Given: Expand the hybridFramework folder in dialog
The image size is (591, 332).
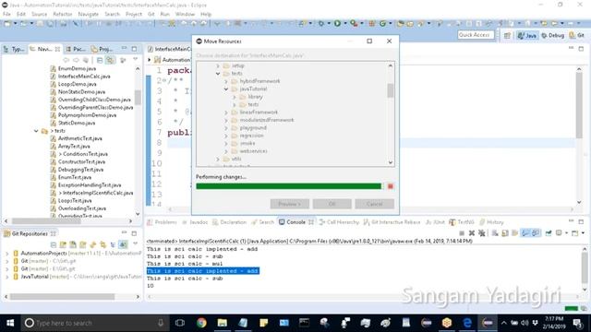Looking at the screenshot, I should click(226, 81).
